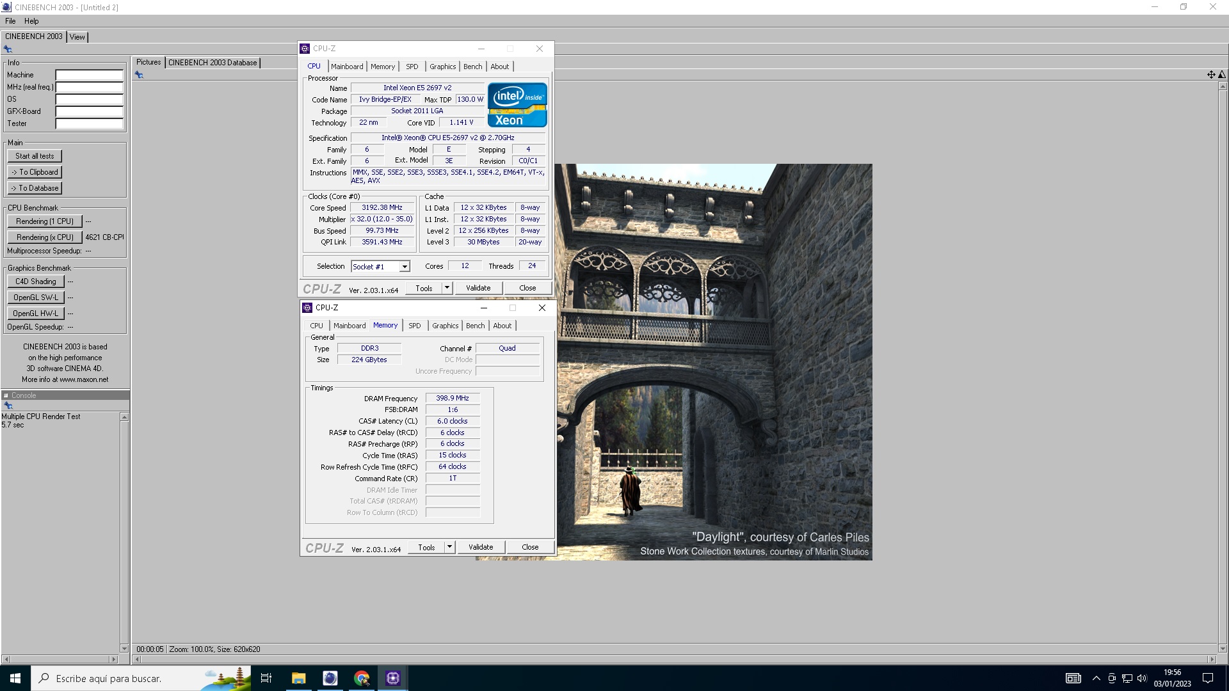The image size is (1229, 691).
Task: Open SPD tab in lower CPU-Z
Action: (x=415, y=326)
